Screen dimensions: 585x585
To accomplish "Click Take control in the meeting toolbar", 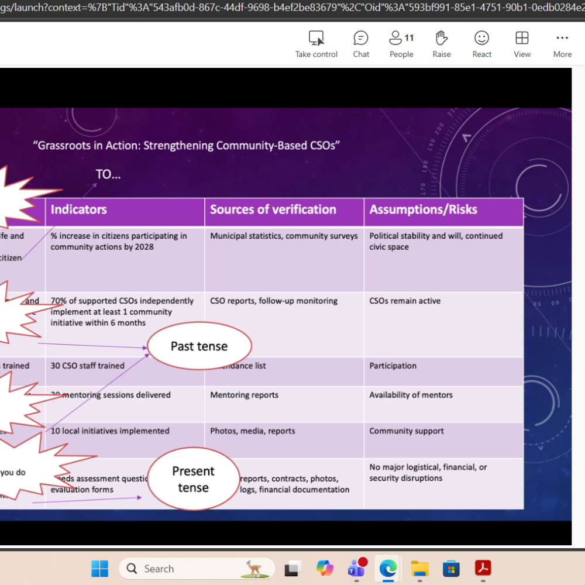I will [x=316, y=44].
